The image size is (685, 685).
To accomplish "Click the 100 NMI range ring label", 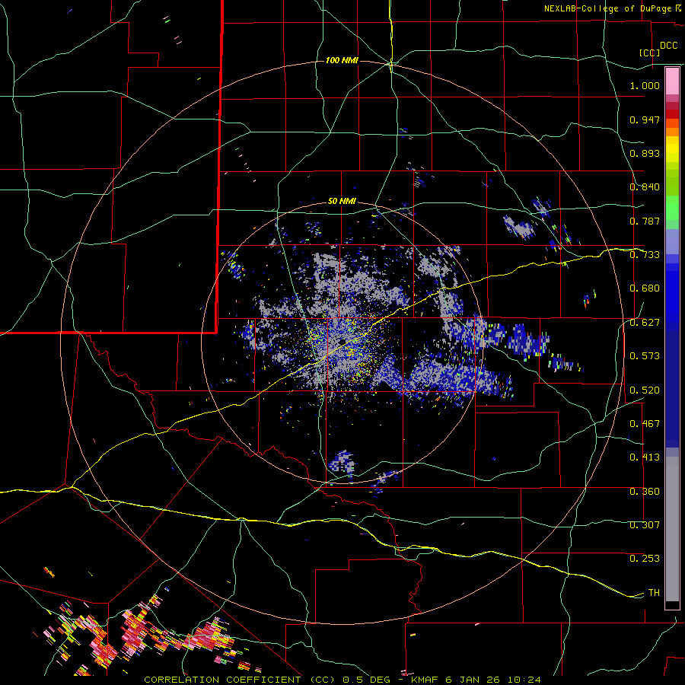I will click(342, 60).
